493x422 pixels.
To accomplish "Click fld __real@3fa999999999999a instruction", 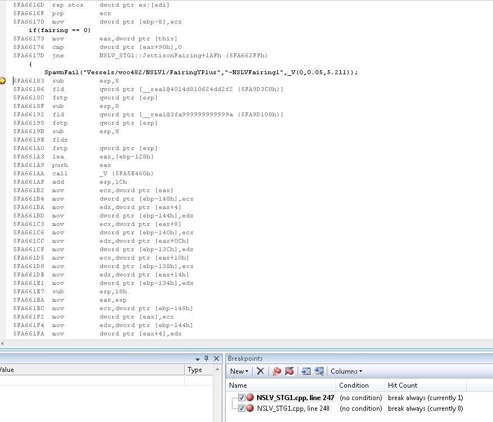I will coord(148,115).
